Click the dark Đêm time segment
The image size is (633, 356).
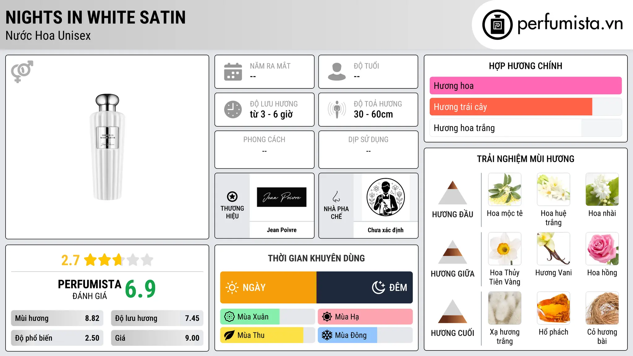(x=365, y=287)
